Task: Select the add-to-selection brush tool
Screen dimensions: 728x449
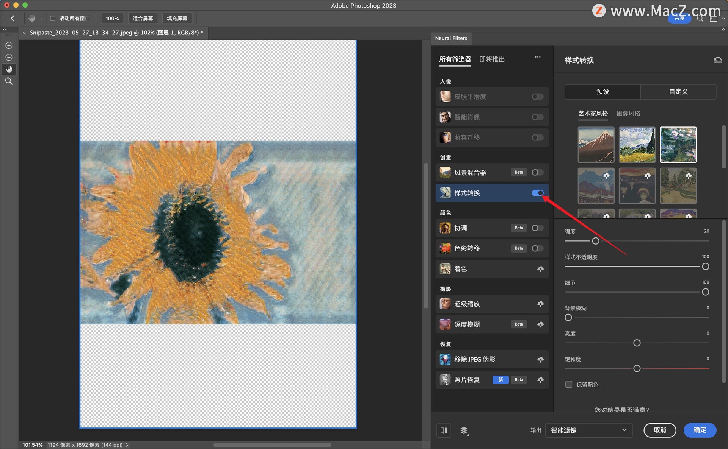Action: [9, 45]
